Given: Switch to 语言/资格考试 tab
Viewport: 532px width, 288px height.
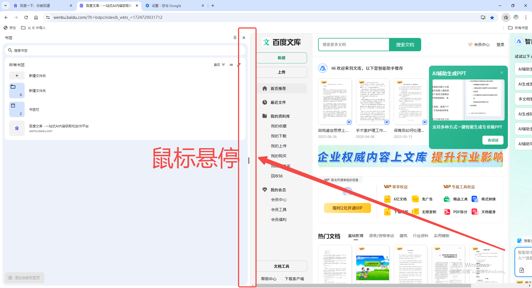Looking at the screenshot, I should (382, 236).
